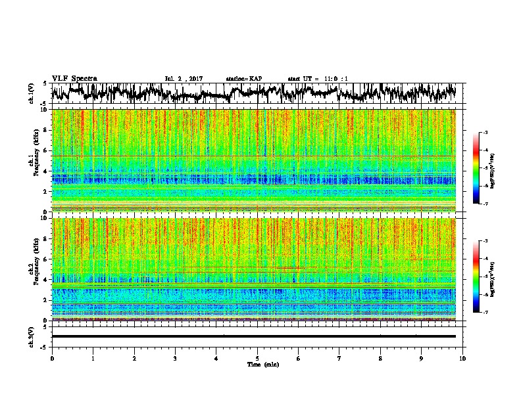This screenshot has height=402, width=521.
Task: Click time axis tick label "8"
Action: coord(380,359)
